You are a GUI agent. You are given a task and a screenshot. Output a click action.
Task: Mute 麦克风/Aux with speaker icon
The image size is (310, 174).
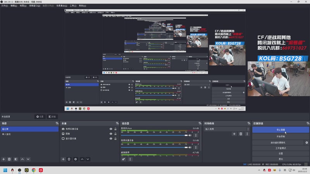(x=190, y=135)
